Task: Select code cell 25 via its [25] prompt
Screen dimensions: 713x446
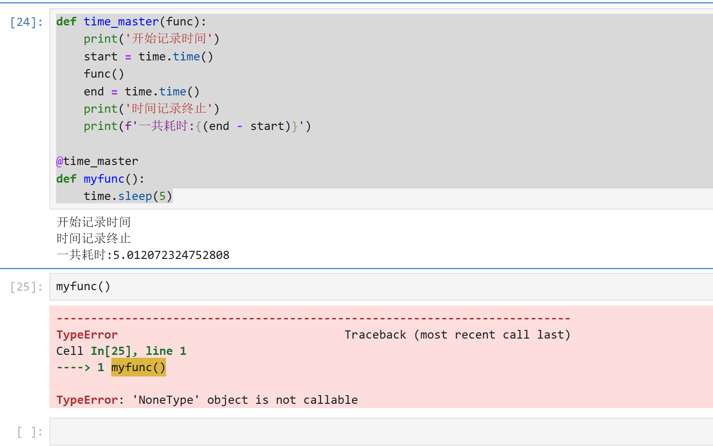Action: 26,287
